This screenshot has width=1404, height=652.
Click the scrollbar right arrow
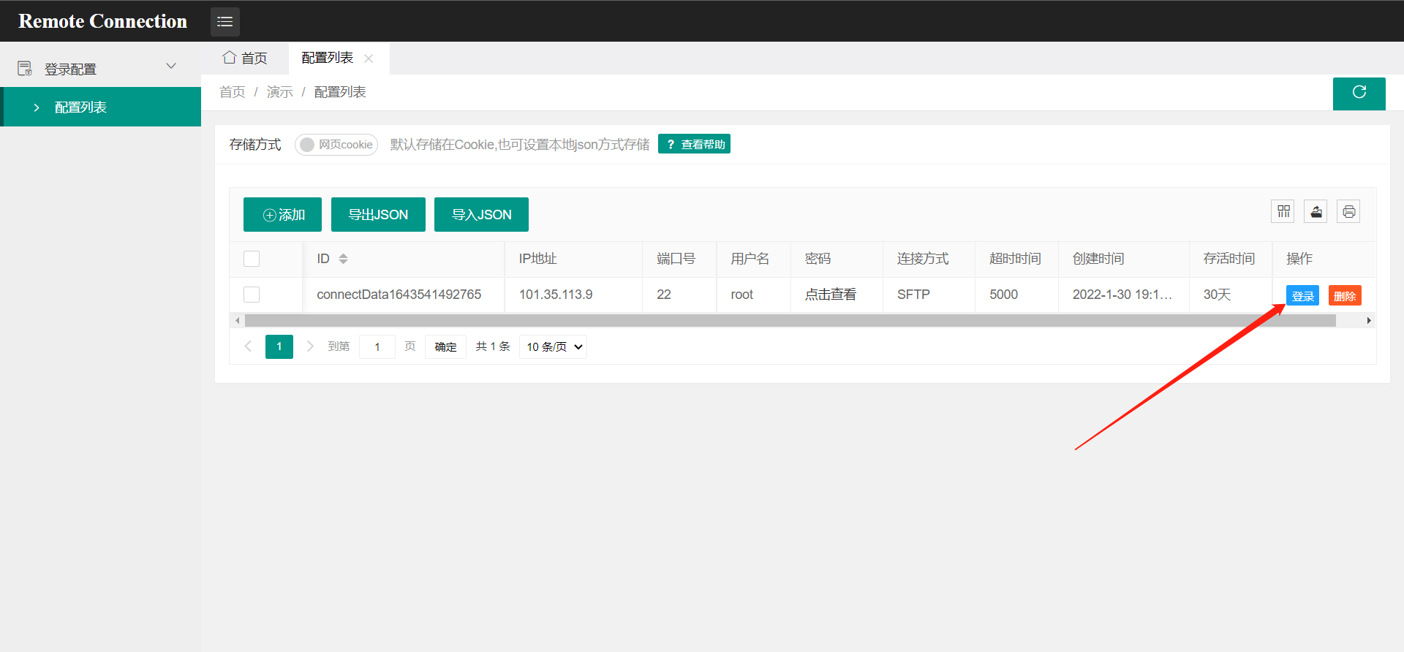(1369, 320)
